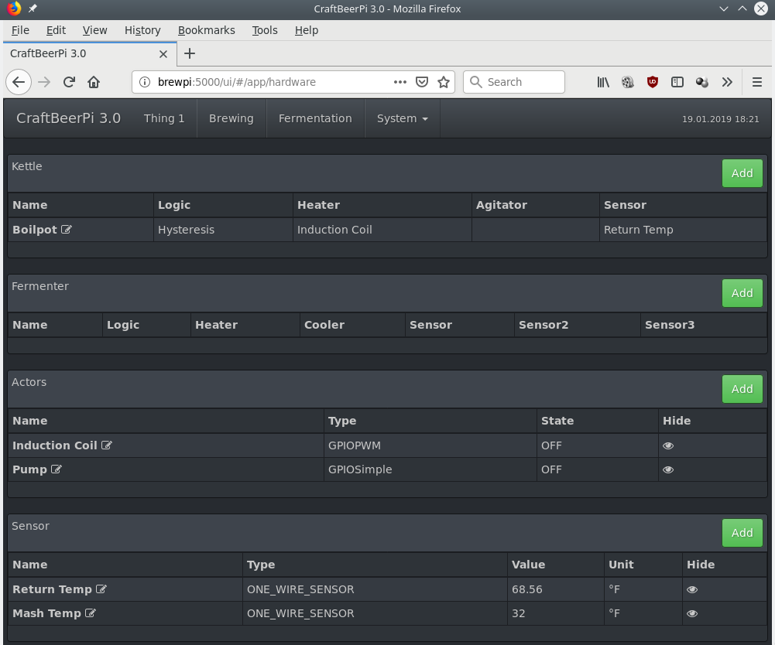Show site information icon
Screen dimensions: 775x645
[x=145, y=82]
